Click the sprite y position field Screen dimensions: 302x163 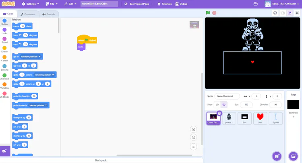coord(277,96)
